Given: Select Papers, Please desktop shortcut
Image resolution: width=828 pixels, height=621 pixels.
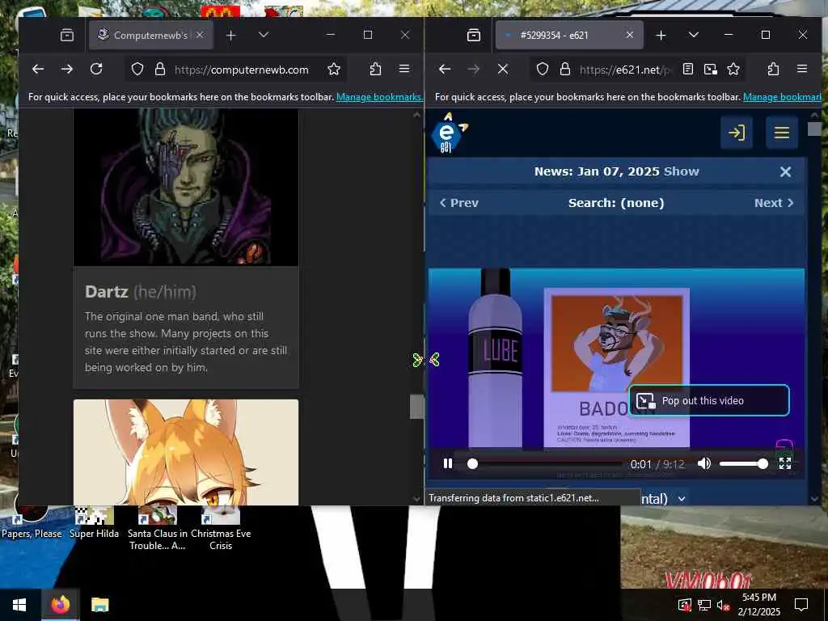Looking at the screenshot, I should pos(32,523).
